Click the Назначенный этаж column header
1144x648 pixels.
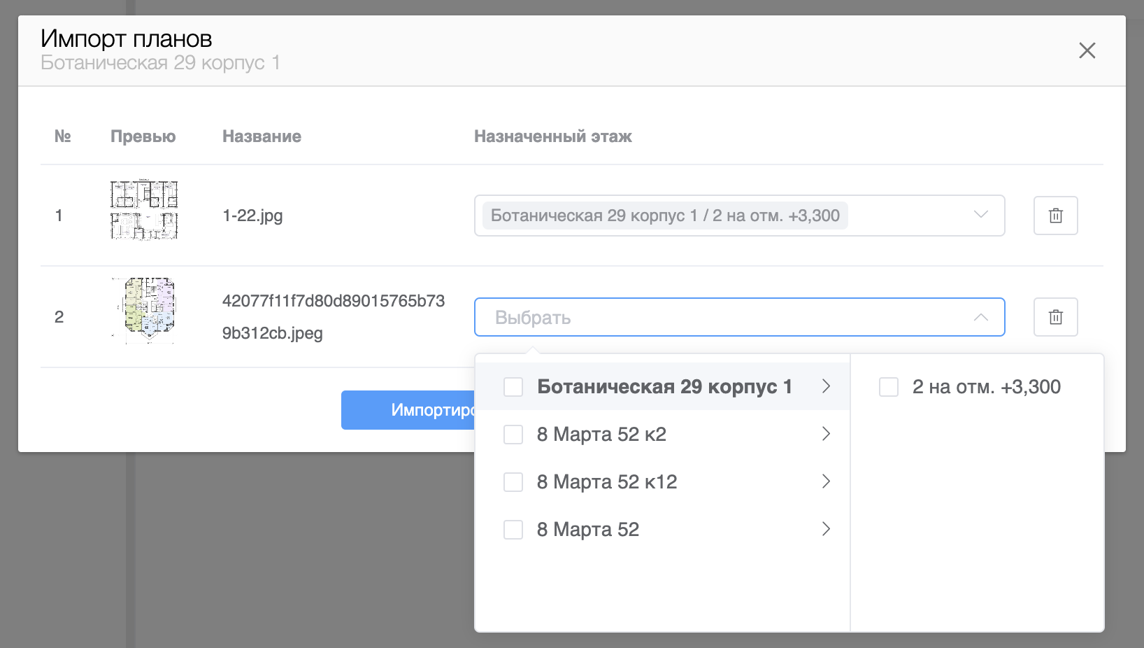[553, 136]
